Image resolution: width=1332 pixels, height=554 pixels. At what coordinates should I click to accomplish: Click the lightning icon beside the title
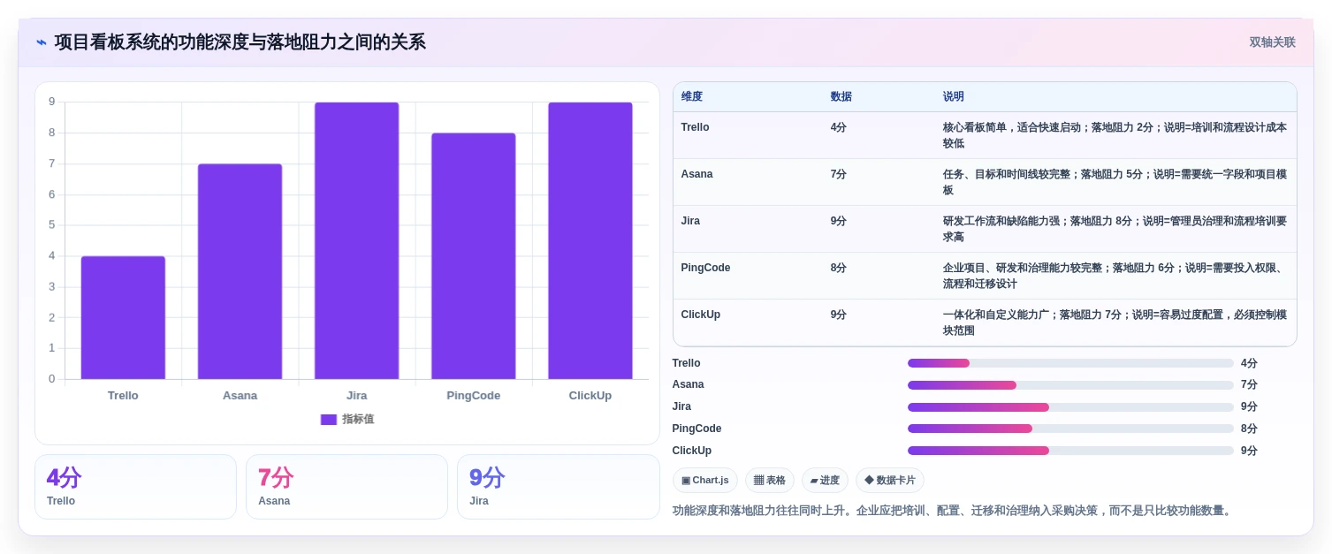tap(42, 42)
